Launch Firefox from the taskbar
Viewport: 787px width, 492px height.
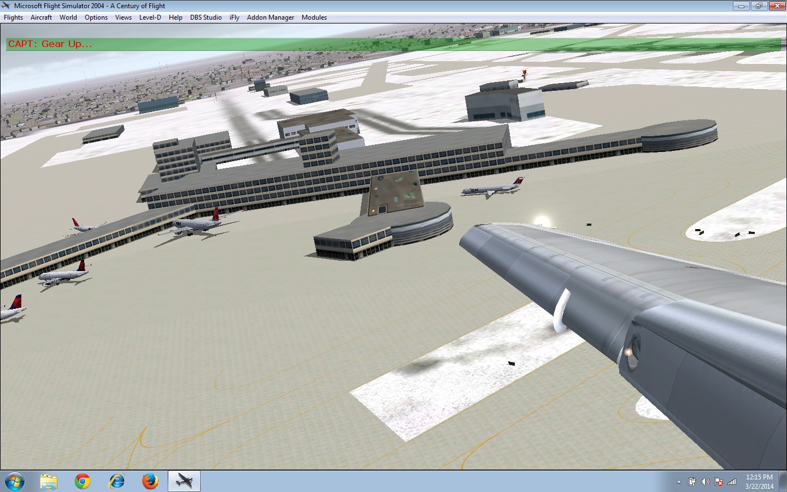tap(150, 481)
